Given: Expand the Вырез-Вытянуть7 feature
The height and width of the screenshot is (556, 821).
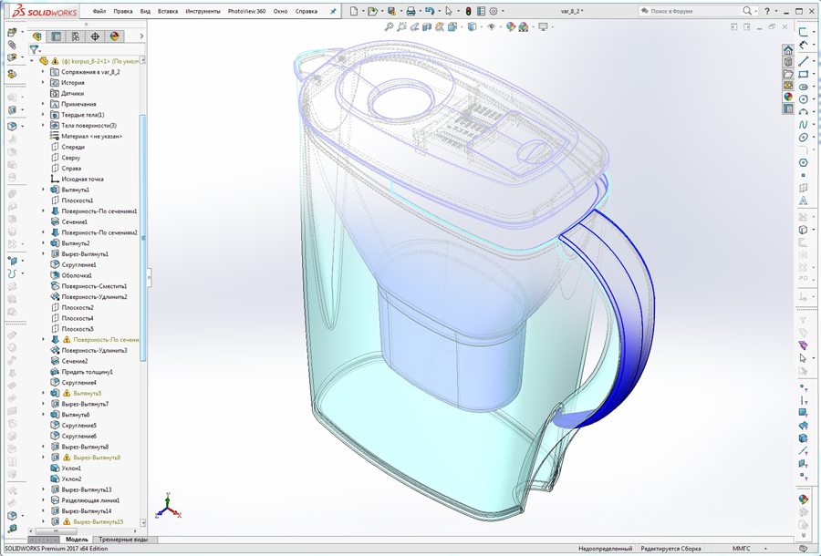Looking at the screenshot, I should 44,404.
